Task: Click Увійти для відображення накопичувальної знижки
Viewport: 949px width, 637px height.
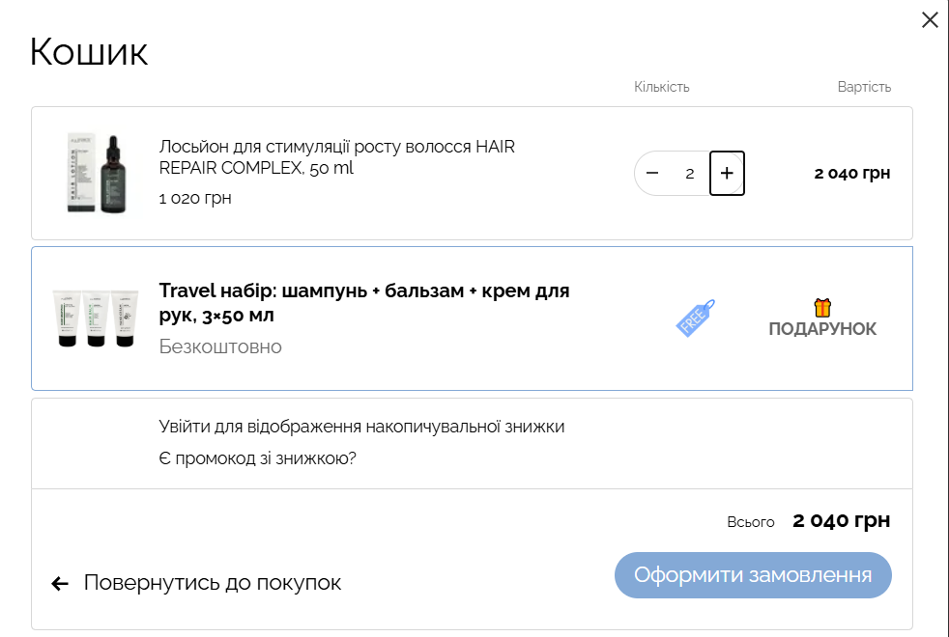Action: [x=361, y=427]
